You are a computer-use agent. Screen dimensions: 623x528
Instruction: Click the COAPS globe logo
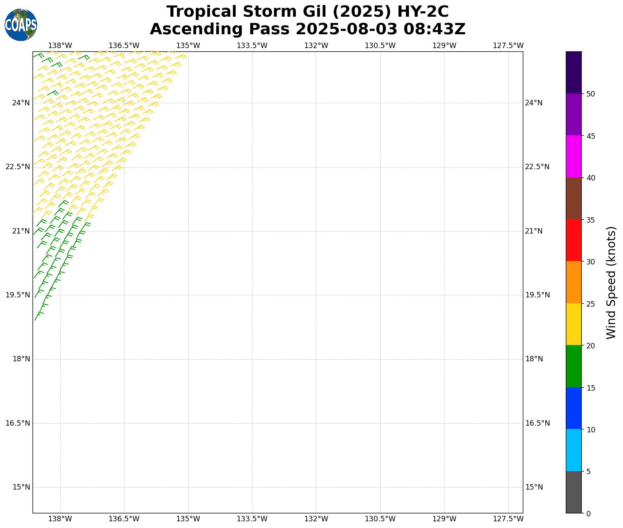pos(21,25)
